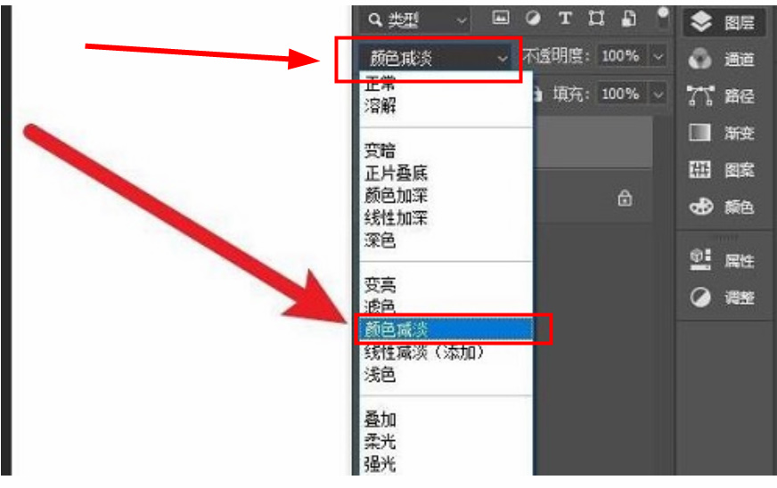Click the adjustment layer filter icon
Viewport: 777px width, 488px height.
coord(533,19)
